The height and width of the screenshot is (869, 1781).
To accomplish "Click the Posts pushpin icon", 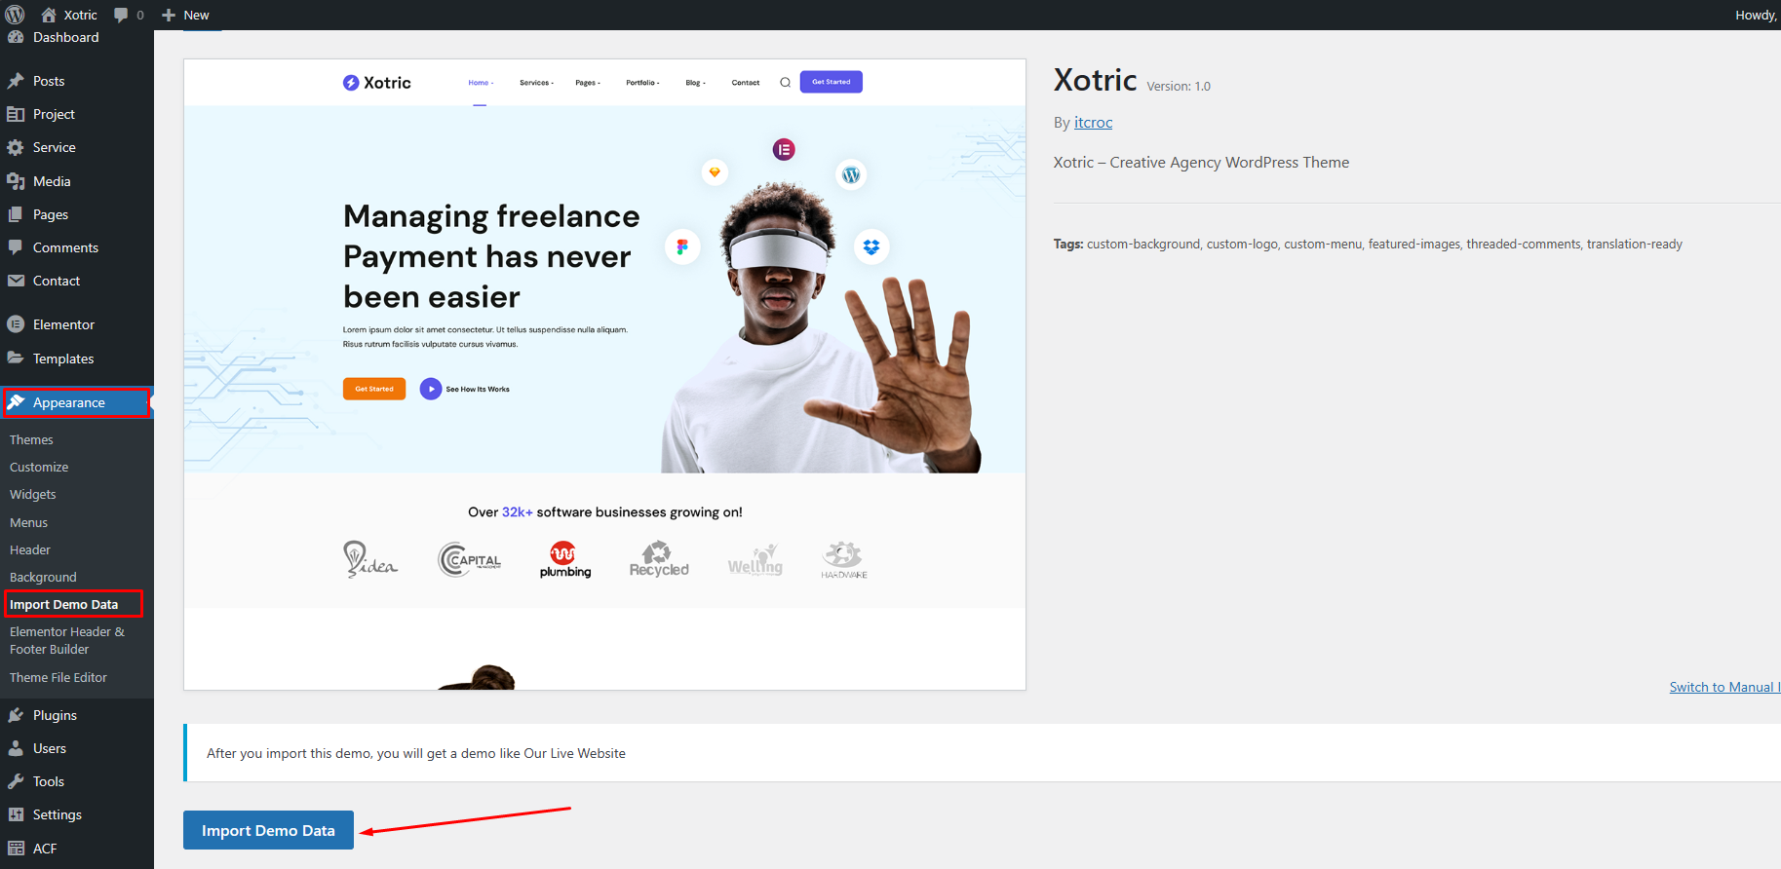I will tap(16, 81).
